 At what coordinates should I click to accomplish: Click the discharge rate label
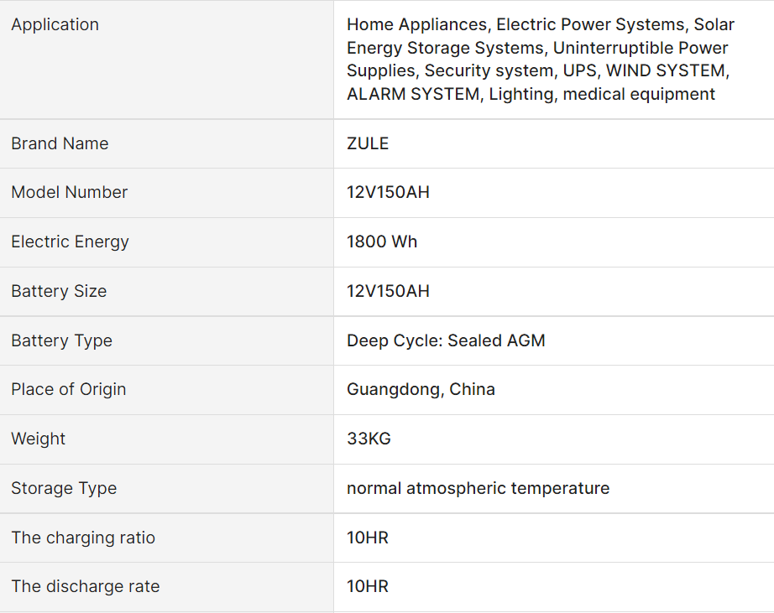pos(85,586)
